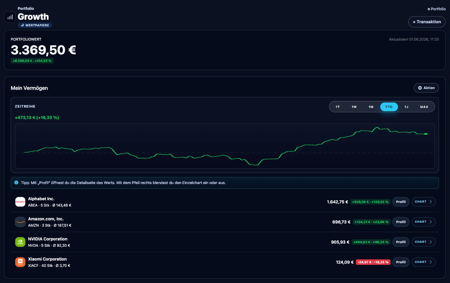This screenshot has height=283, width=450.
Task: Click the NVIDIA Corporation logo icon
Action: pos(20,242)
